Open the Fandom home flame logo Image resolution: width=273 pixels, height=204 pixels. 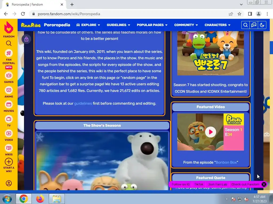[x=9, y=27]
